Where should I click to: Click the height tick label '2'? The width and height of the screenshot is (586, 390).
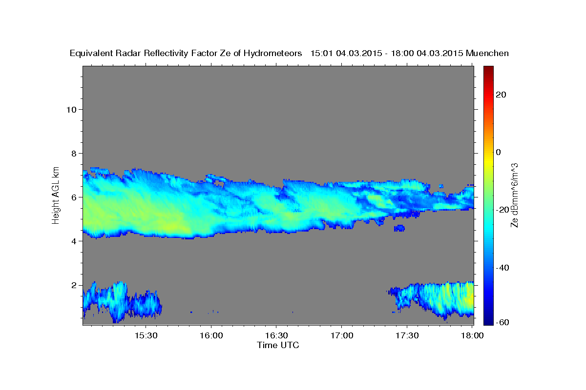[x=74, y=285]
